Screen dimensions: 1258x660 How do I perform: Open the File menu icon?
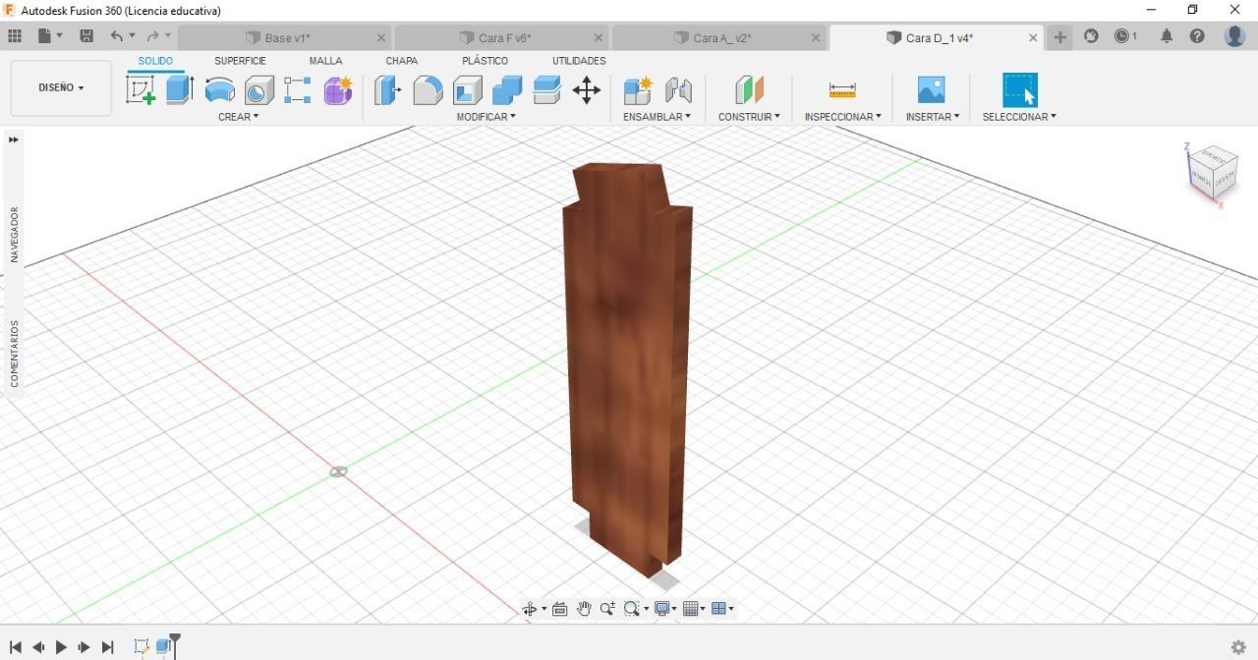click(x=45, y=36)
